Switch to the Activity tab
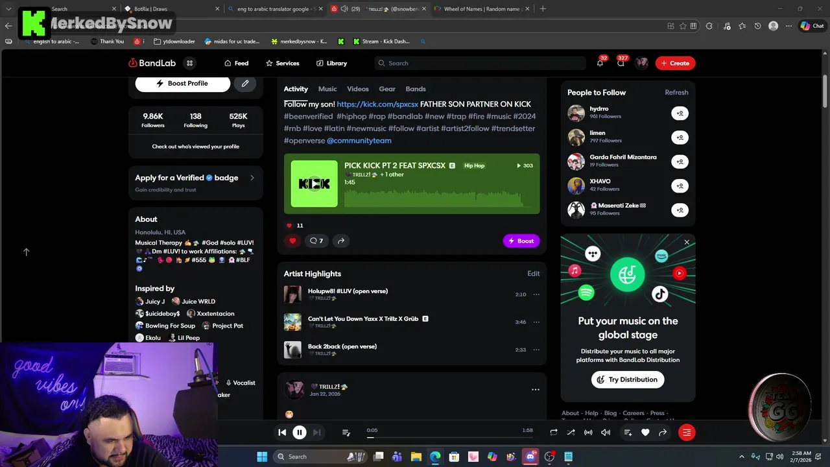This screenshot has width=830, height=467. point(296,89)
